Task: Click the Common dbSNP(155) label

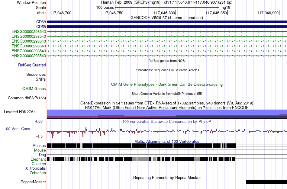Action: click(x=27, y=98)
